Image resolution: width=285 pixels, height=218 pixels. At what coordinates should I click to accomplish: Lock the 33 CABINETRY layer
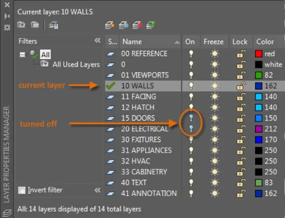(x=241, y=172)
